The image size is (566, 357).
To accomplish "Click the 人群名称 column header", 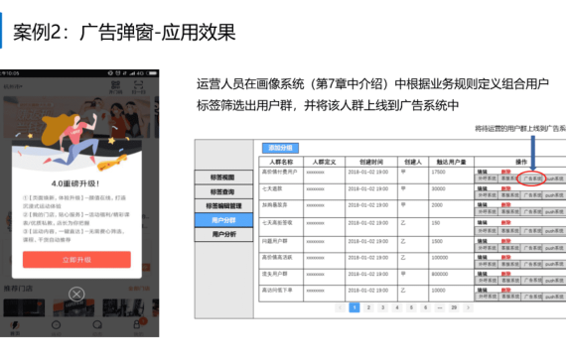I will (x=281, y=162).
